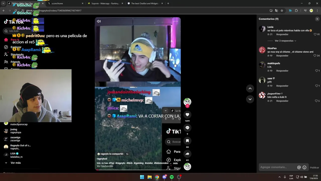Viewport: 321px width, 181px height.
Task: Open Chrome three-dot menu
Action: [x=317, y=11]
